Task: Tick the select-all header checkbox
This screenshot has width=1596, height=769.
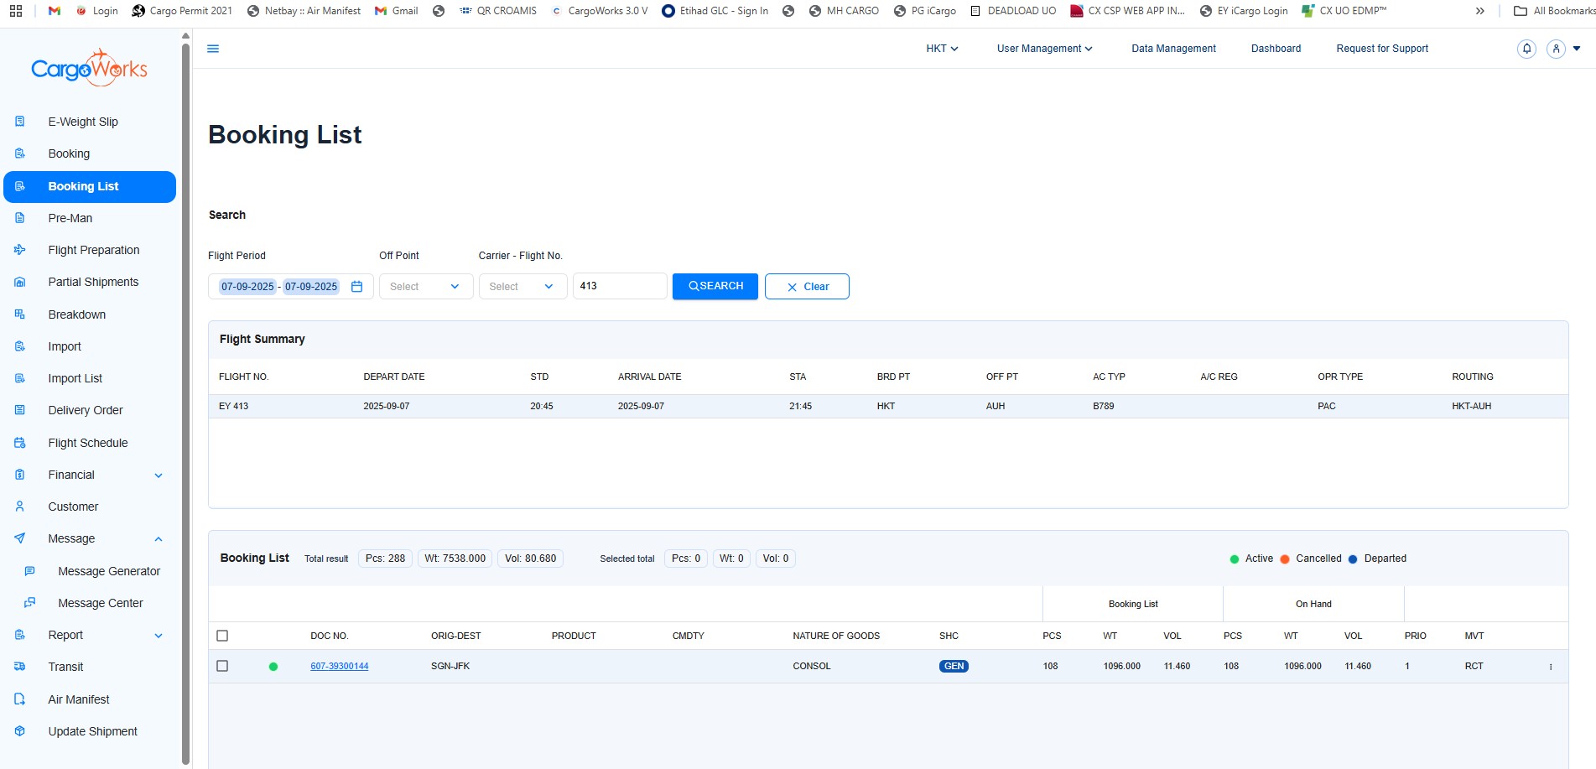Action: 222,636
